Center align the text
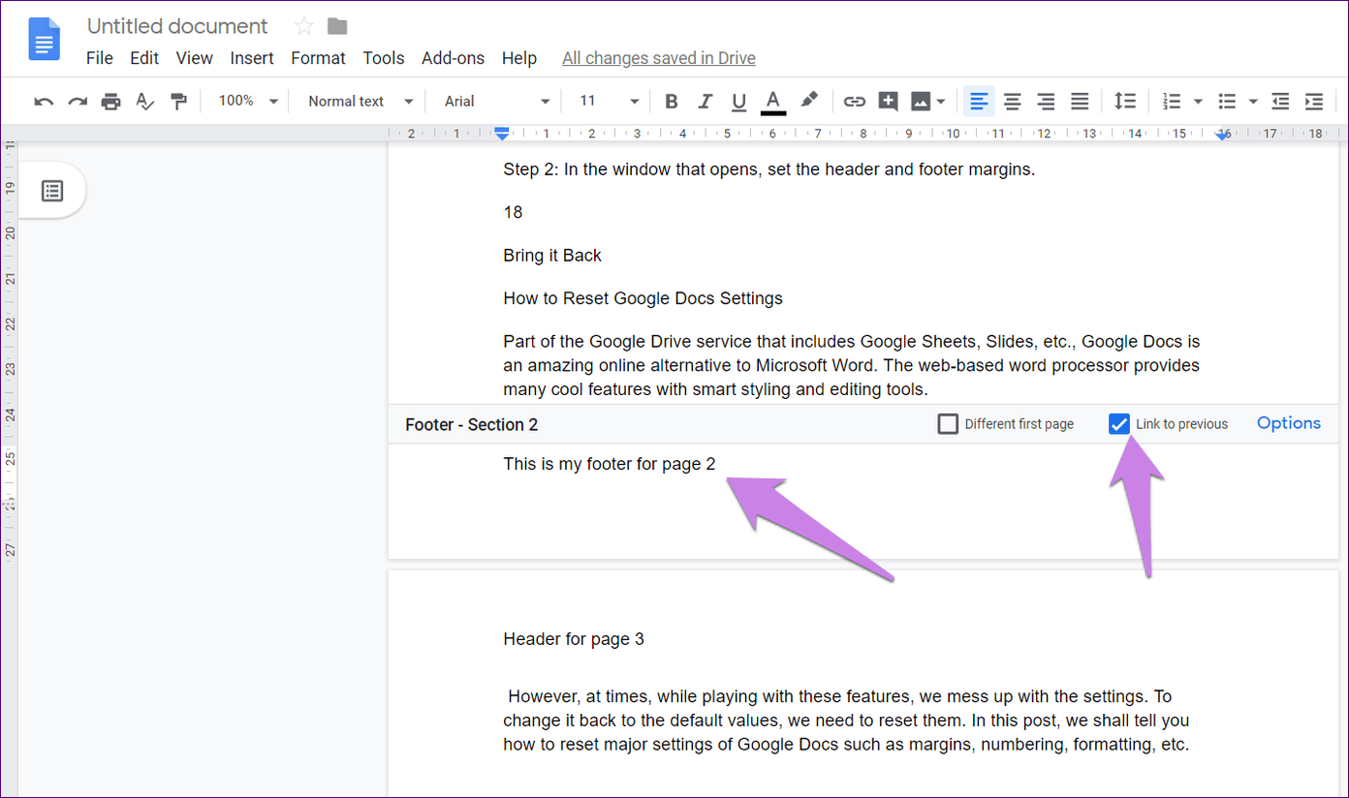 pyautogui.click(x=1013, y=102)
